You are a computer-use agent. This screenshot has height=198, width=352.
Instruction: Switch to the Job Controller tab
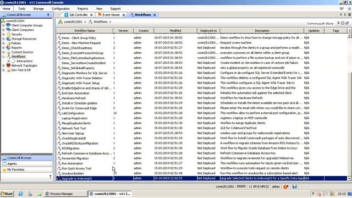click(x=78, y=15)
